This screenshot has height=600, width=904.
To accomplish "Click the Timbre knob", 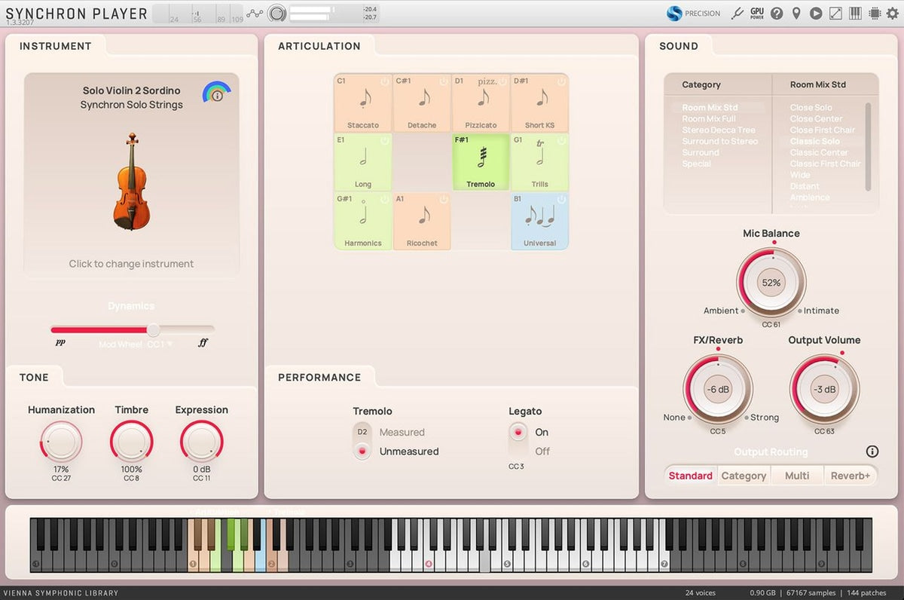I will click(x=132, y=442).
